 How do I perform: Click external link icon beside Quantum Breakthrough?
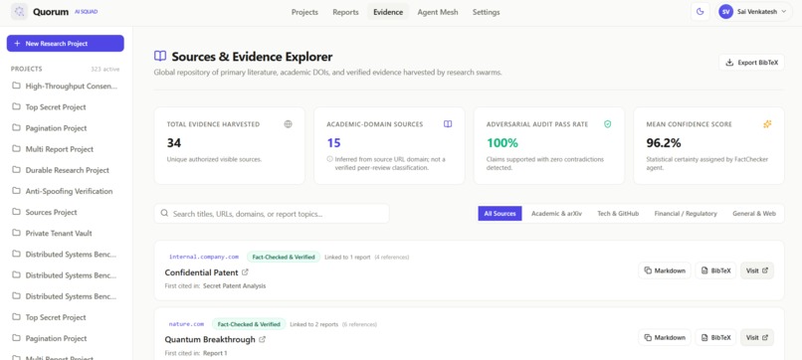[x=262, y=339]
